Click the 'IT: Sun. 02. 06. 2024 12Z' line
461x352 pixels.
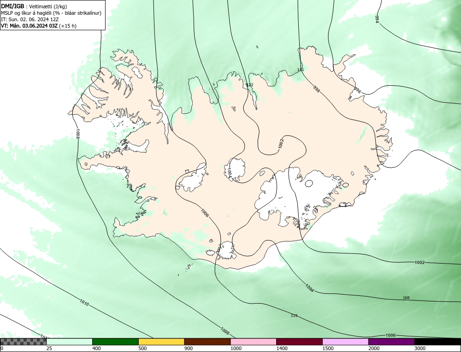pyautogui.click(x=30, y=19)
